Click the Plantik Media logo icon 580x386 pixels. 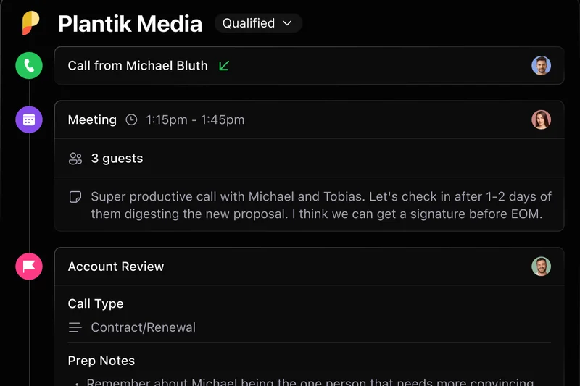coord(30,23)
